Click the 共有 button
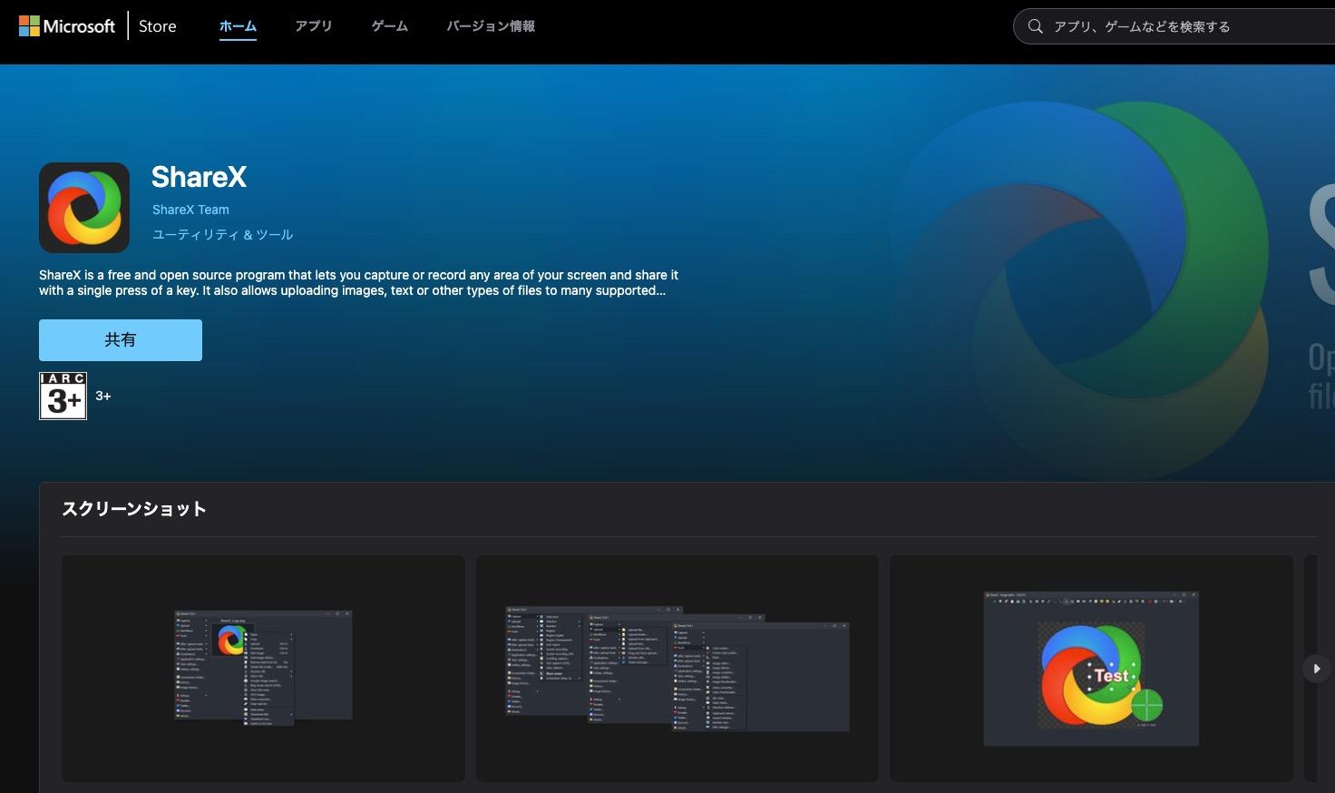Image resolution: width=1335 pixels, height=793 pixels. (121, 340)
